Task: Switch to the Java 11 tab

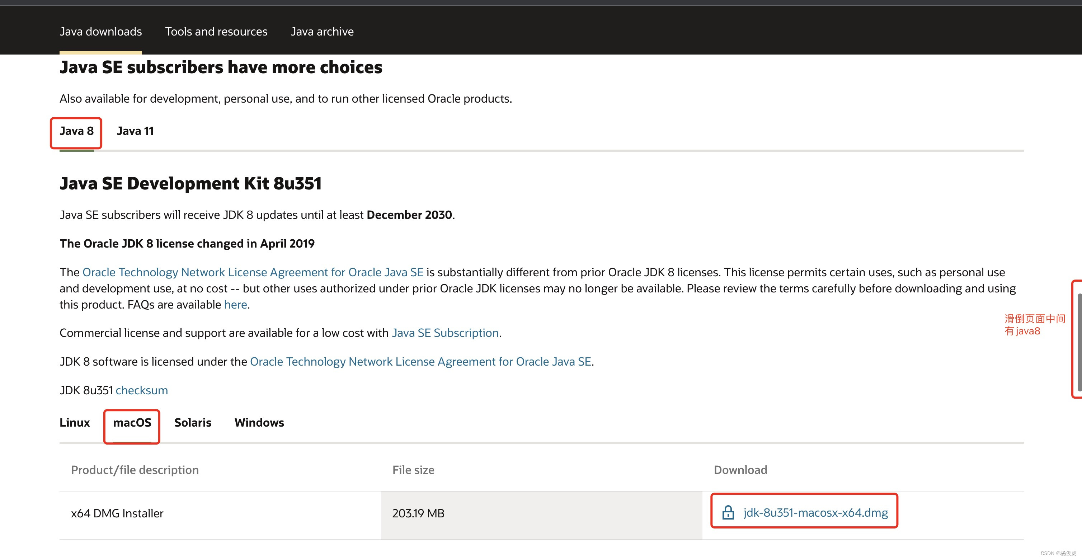Action: click(x=135, y=131)
